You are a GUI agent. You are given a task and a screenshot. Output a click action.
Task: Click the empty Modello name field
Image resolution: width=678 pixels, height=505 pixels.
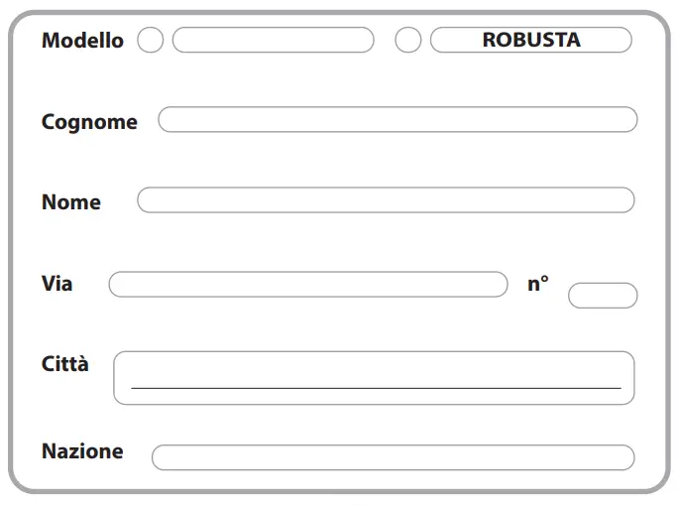click(x=273, y=41)
